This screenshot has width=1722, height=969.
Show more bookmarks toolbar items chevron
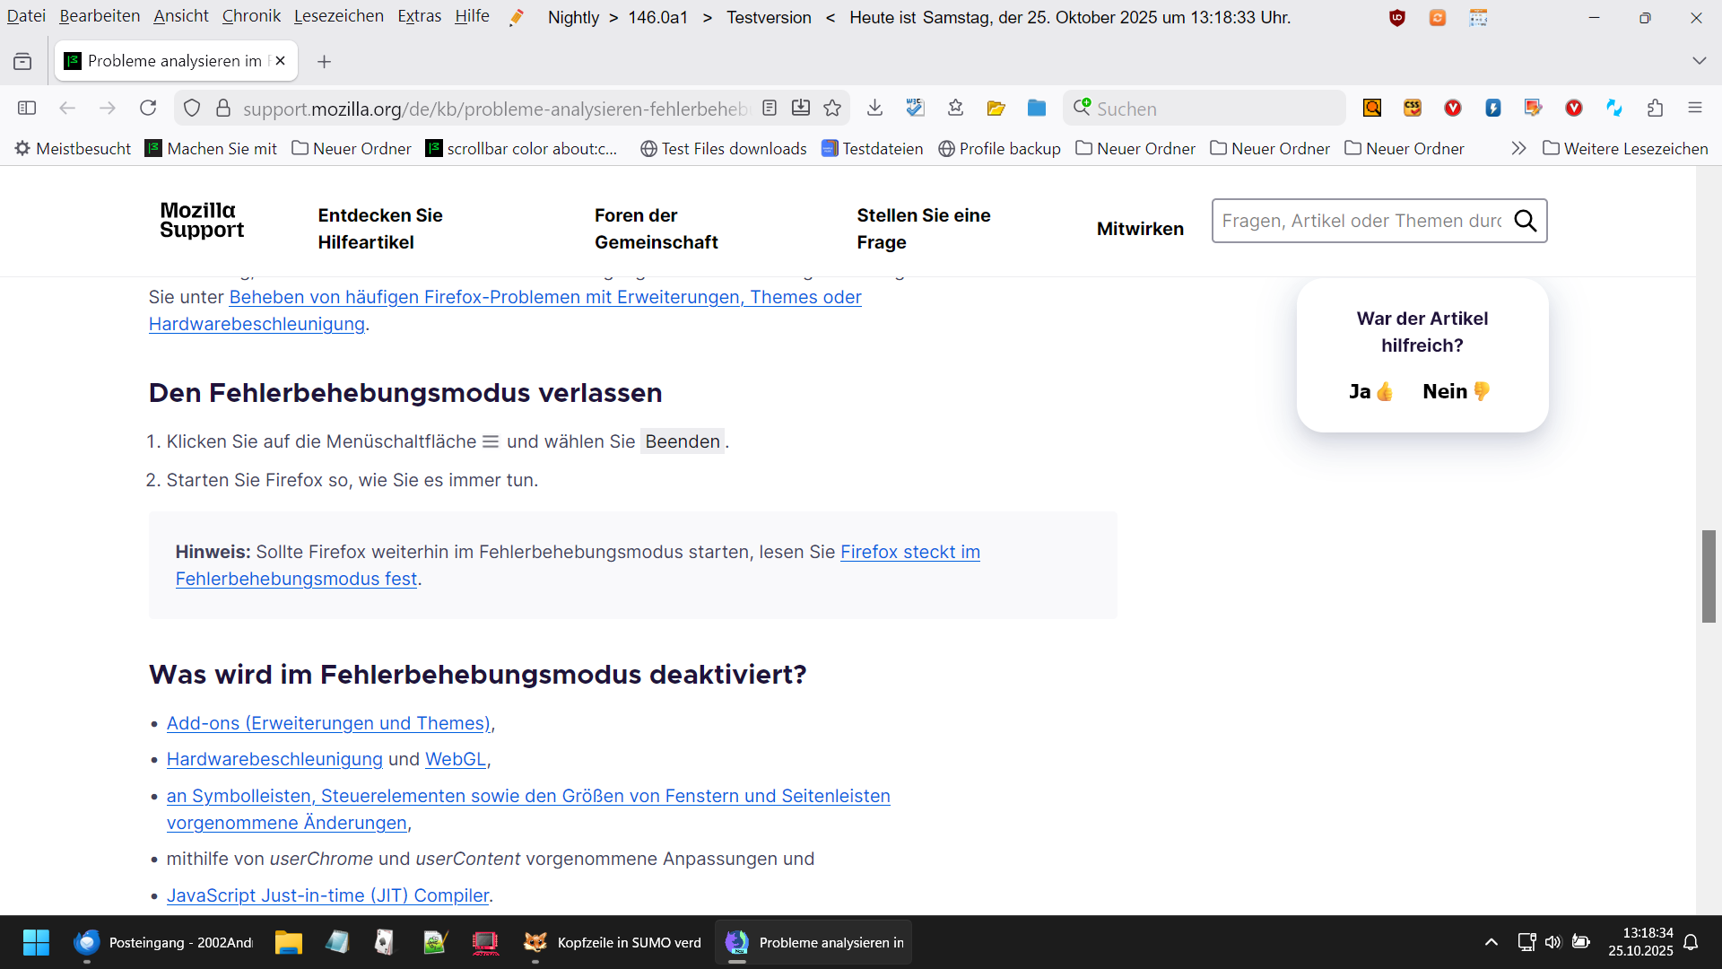coord(1518,148)
